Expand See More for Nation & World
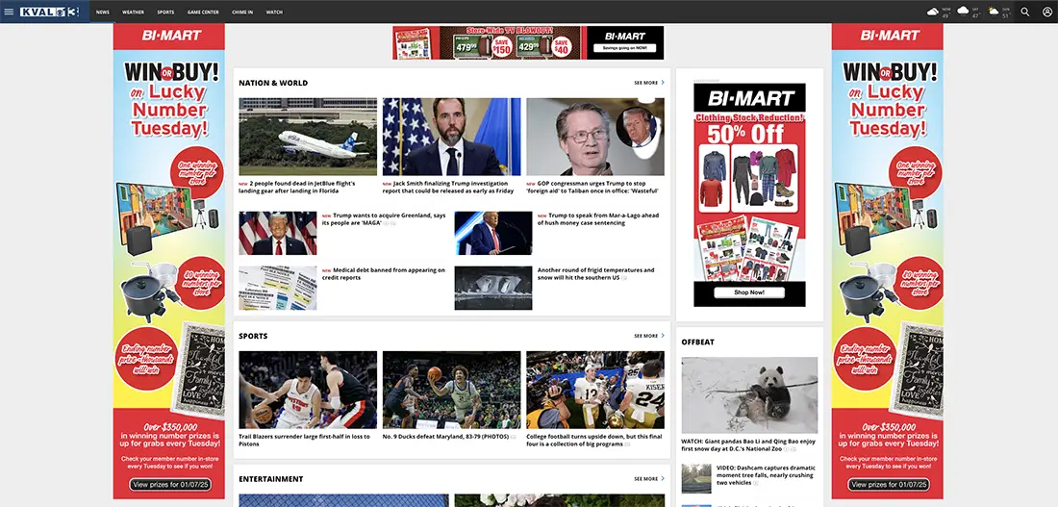 [x=649, y=83]
